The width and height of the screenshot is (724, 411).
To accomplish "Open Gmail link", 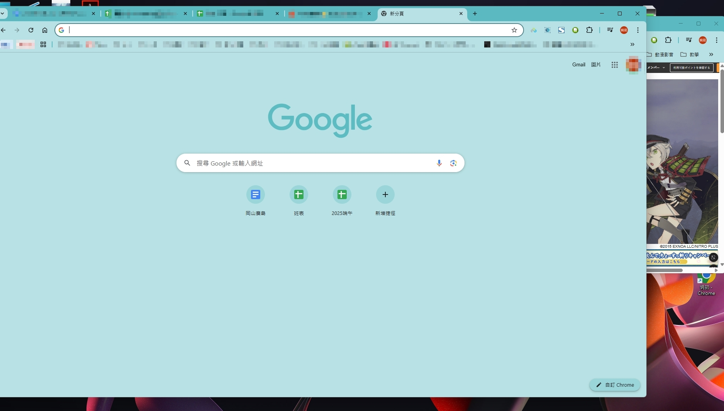I will [x=579, y=65].
